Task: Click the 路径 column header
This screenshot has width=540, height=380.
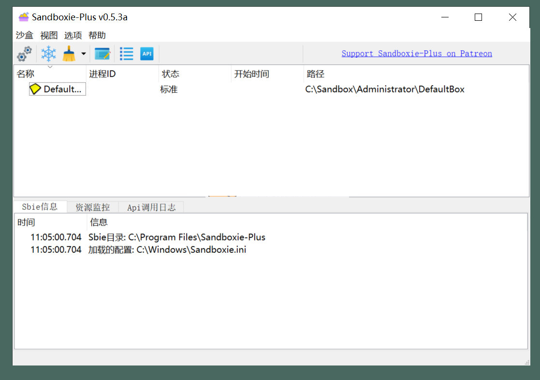Action: (x=315, y=73)
